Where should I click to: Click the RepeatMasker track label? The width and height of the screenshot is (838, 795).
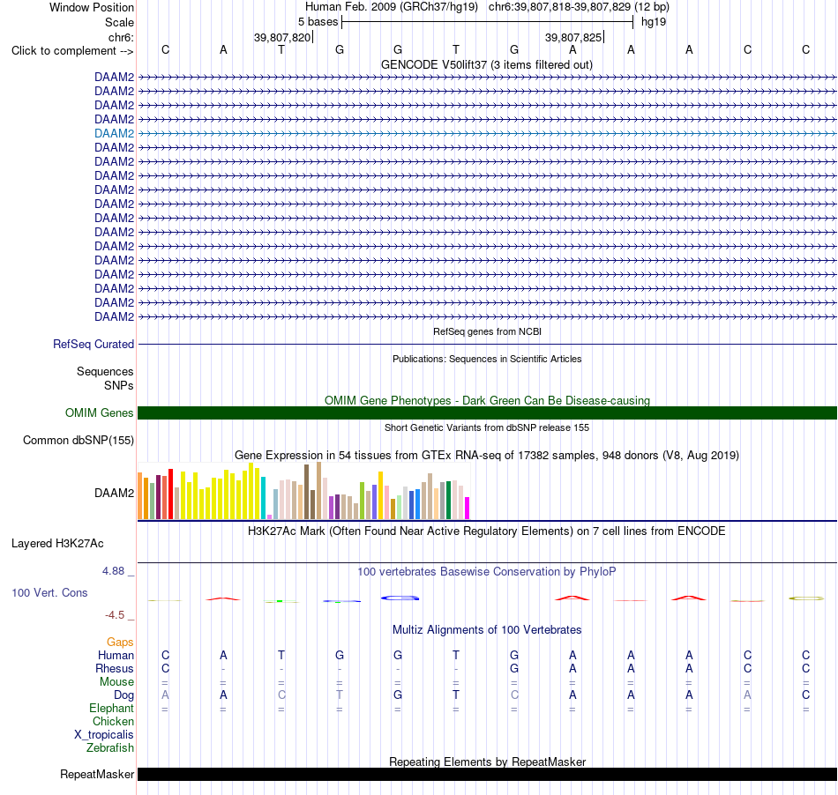pyautogui.click(x=97, y=774)
